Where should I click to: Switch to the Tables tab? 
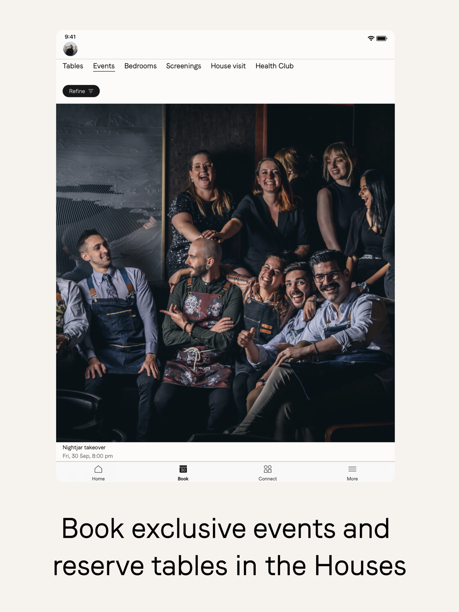pos(73,66)
